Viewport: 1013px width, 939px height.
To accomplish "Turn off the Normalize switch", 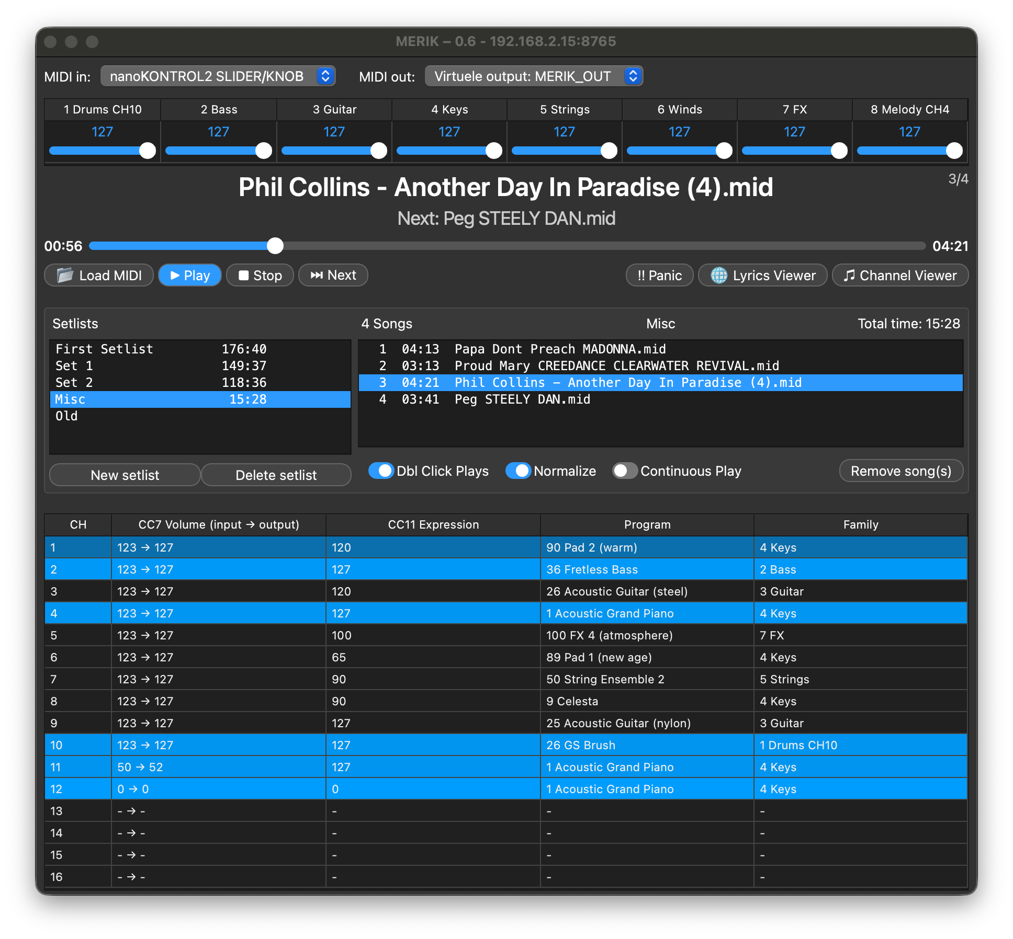I will click(520, 471).
